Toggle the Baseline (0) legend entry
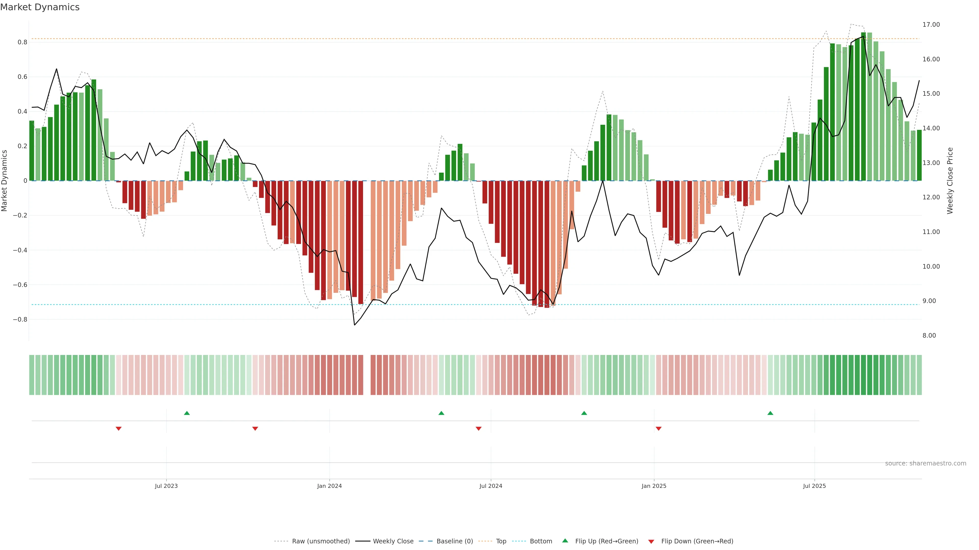This screenshot has width=979, height=550. click(455, 541)
